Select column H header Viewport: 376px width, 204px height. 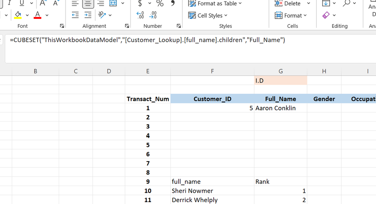point(324,71)
